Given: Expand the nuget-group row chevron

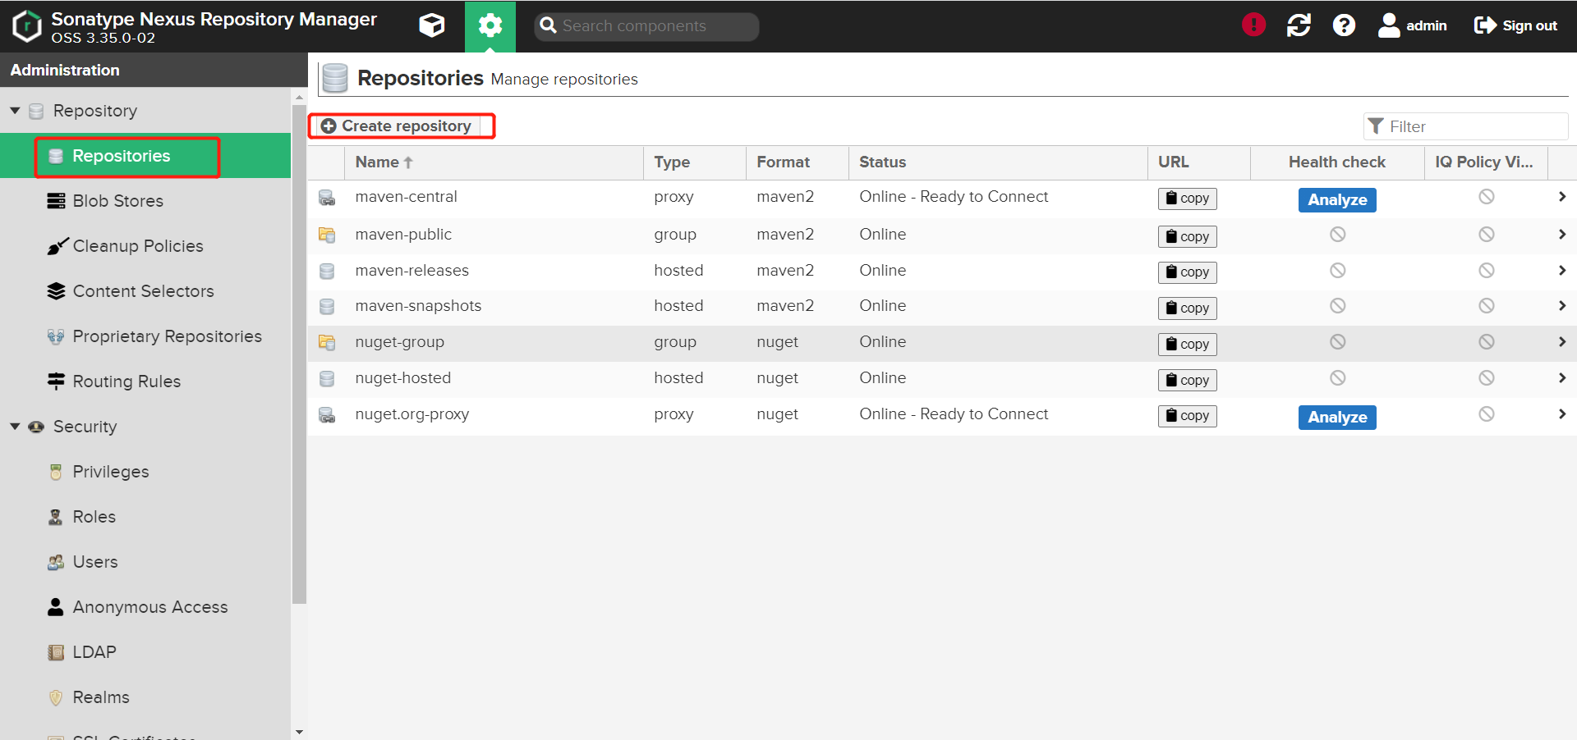Looking at the screenshot, I should [x=1561, y=342].
